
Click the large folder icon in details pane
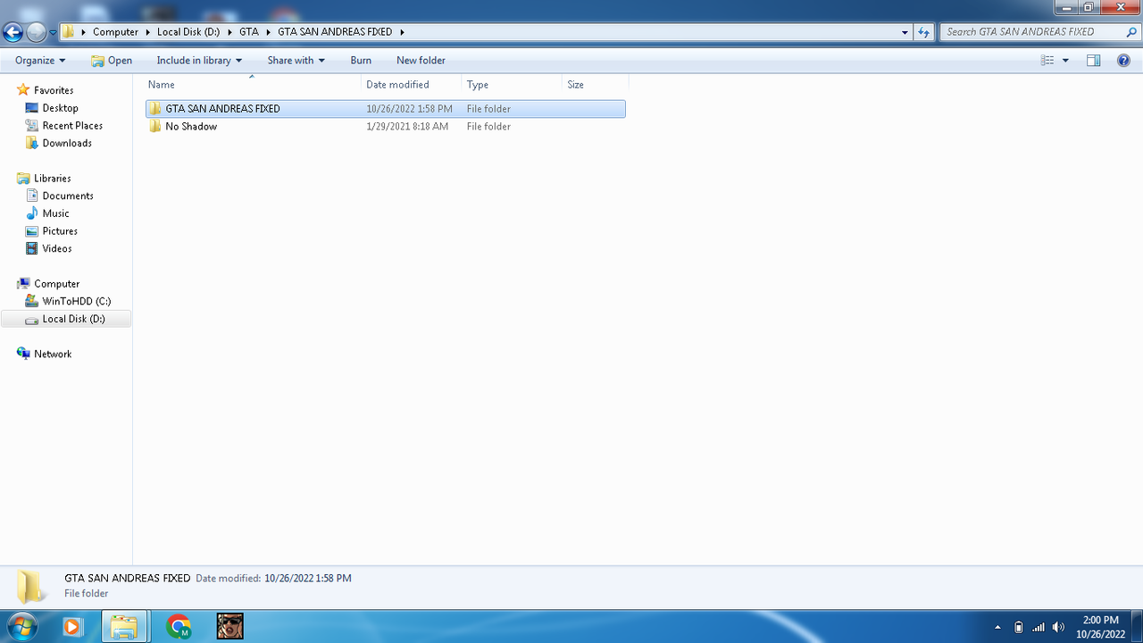point(31,587)
